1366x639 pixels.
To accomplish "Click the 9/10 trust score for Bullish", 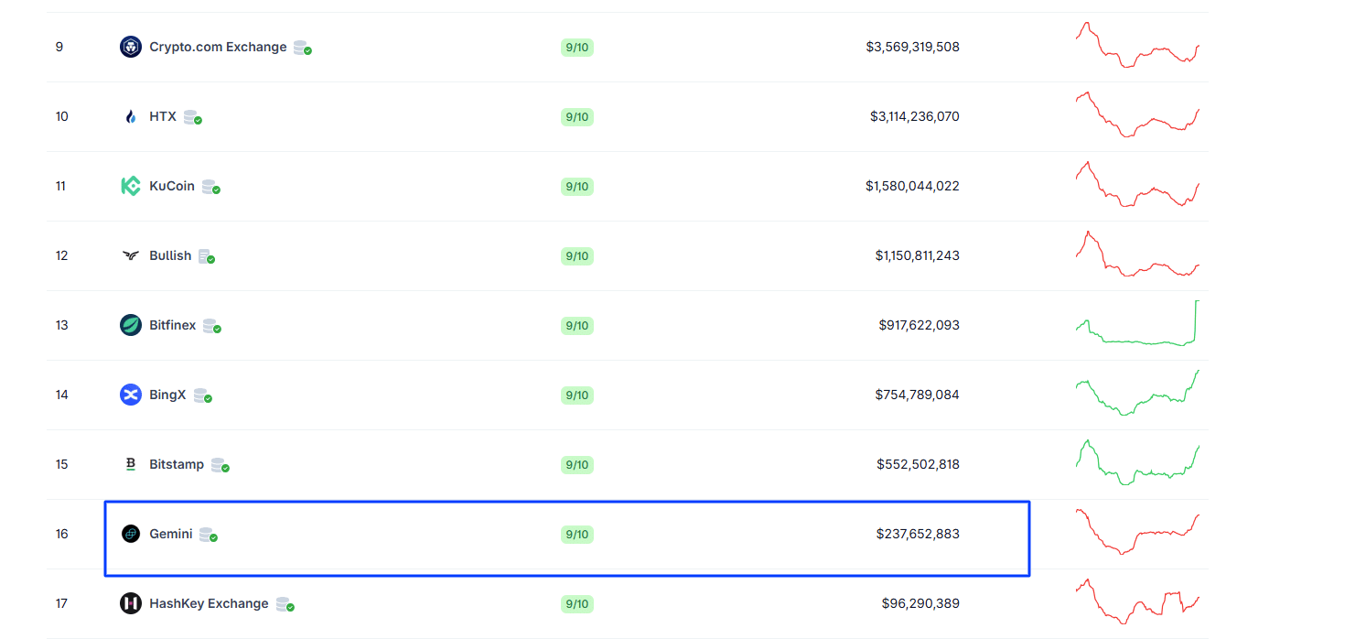I will tap(577, 255).
